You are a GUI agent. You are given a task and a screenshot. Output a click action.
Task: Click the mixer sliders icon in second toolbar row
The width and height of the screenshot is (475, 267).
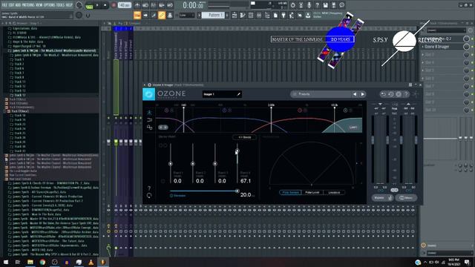coord(259,15)
